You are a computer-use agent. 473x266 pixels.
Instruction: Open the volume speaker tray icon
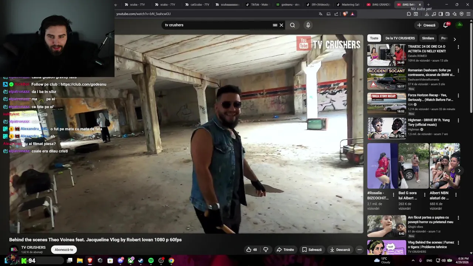click(x=443, y=260)
